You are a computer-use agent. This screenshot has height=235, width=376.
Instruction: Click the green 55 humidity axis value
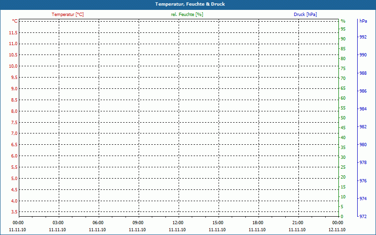point(343,108)
